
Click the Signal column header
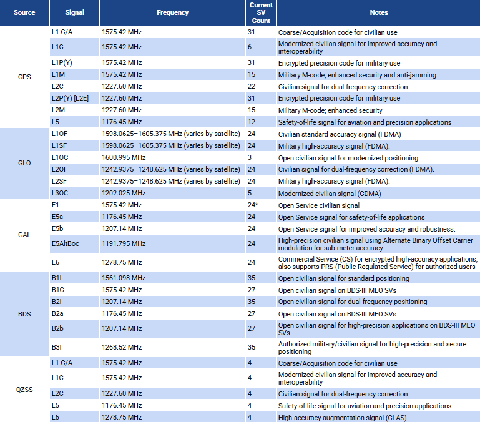pyautogui.click(x=74, y=12)
